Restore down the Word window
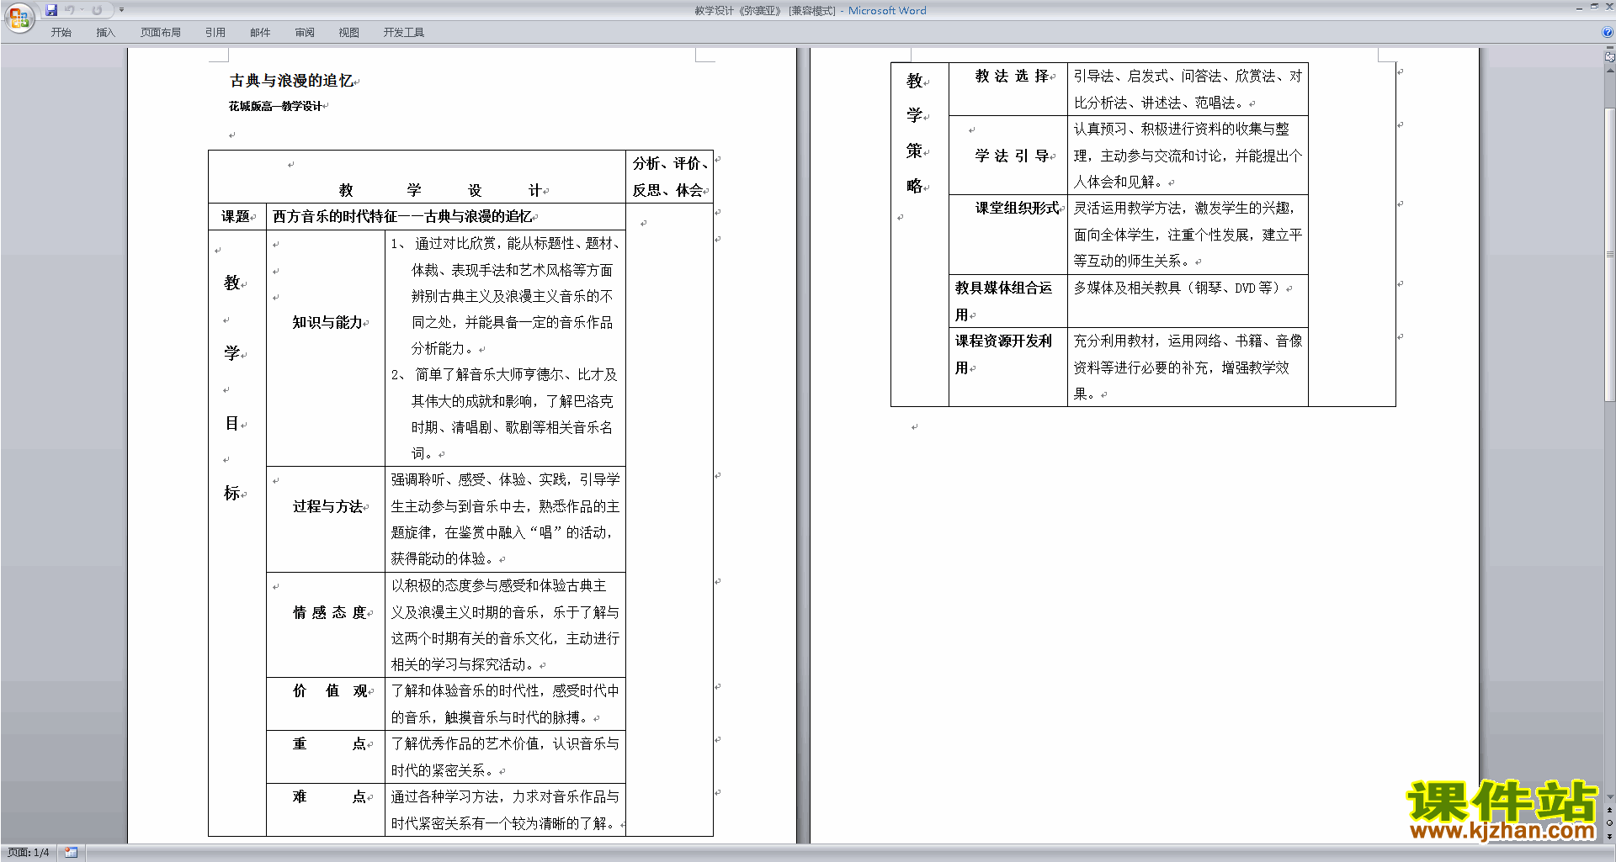This screenshot has height=862, width=1616. coord(1593,7)
